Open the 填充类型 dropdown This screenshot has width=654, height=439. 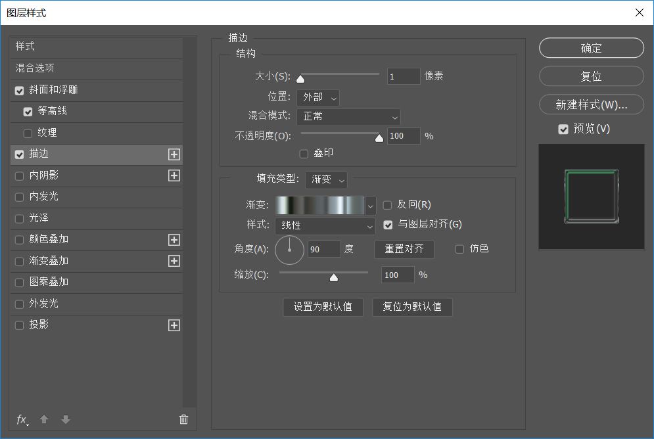pyautogui.click(x=326, y=179)
